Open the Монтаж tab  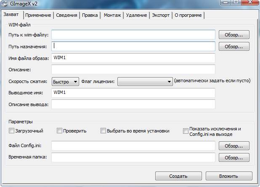click(112, 15)
